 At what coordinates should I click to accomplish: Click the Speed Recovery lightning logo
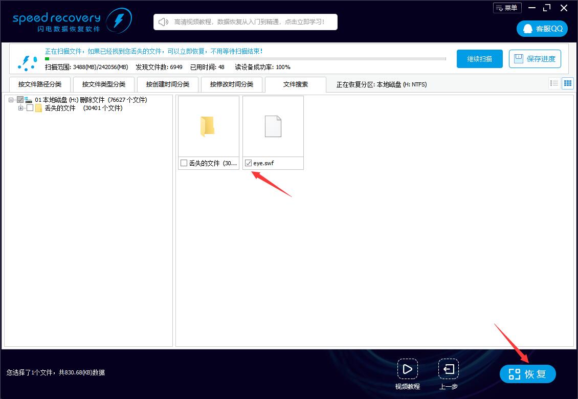[119, 20]
